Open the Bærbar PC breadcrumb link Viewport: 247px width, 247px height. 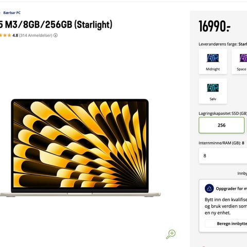pyautogui.click(x=12, y=13)
